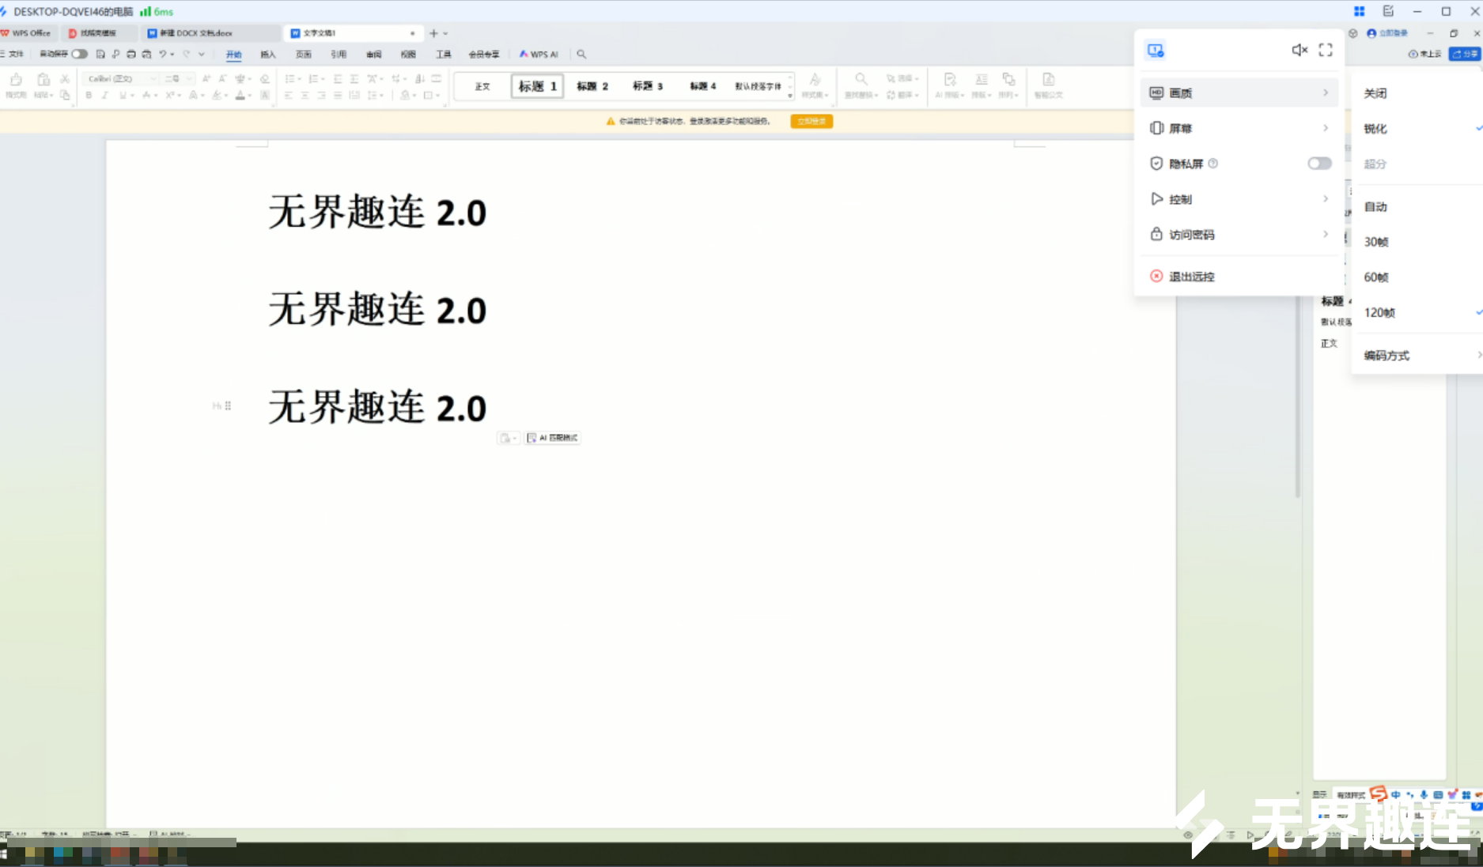Toggle the 自动保存 auto-save switch
1483x867 pixels.
pyautogui.click(x=79, y=55)
